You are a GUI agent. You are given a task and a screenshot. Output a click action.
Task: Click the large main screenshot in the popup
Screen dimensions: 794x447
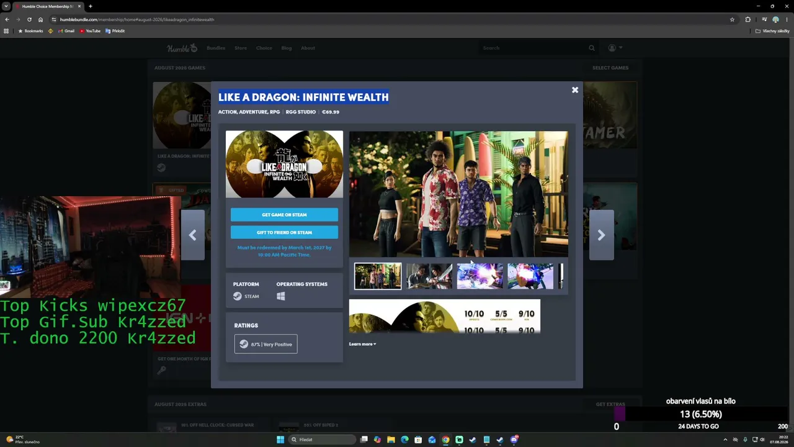coord(458,194)
